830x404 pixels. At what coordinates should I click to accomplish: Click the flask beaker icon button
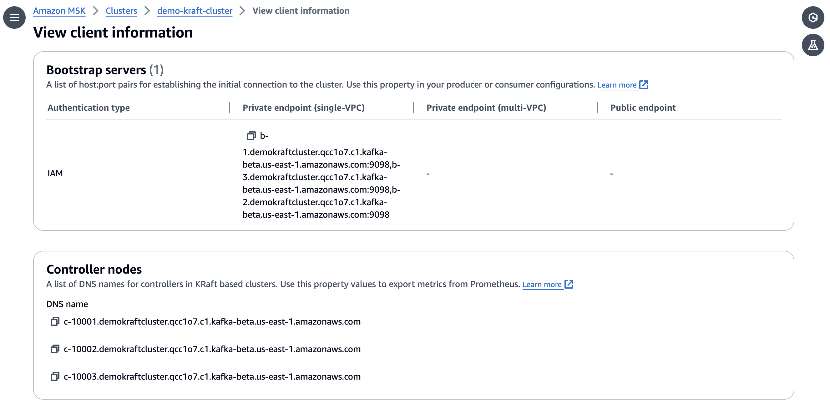812,45
